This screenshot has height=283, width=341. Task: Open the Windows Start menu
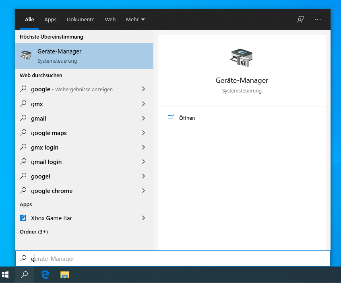click(5, 275)
